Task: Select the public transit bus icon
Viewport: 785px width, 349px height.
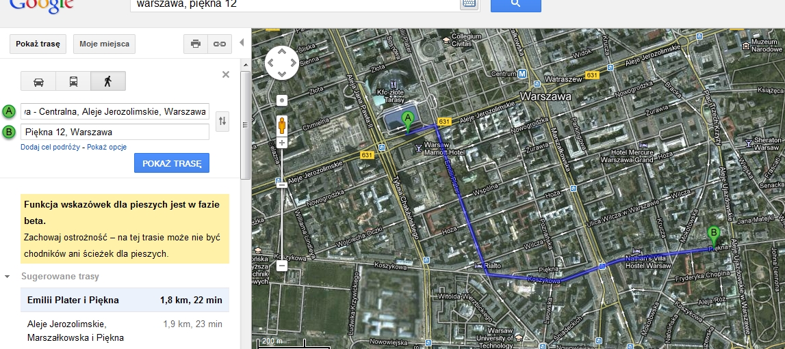Action: (x=73, y=81)
